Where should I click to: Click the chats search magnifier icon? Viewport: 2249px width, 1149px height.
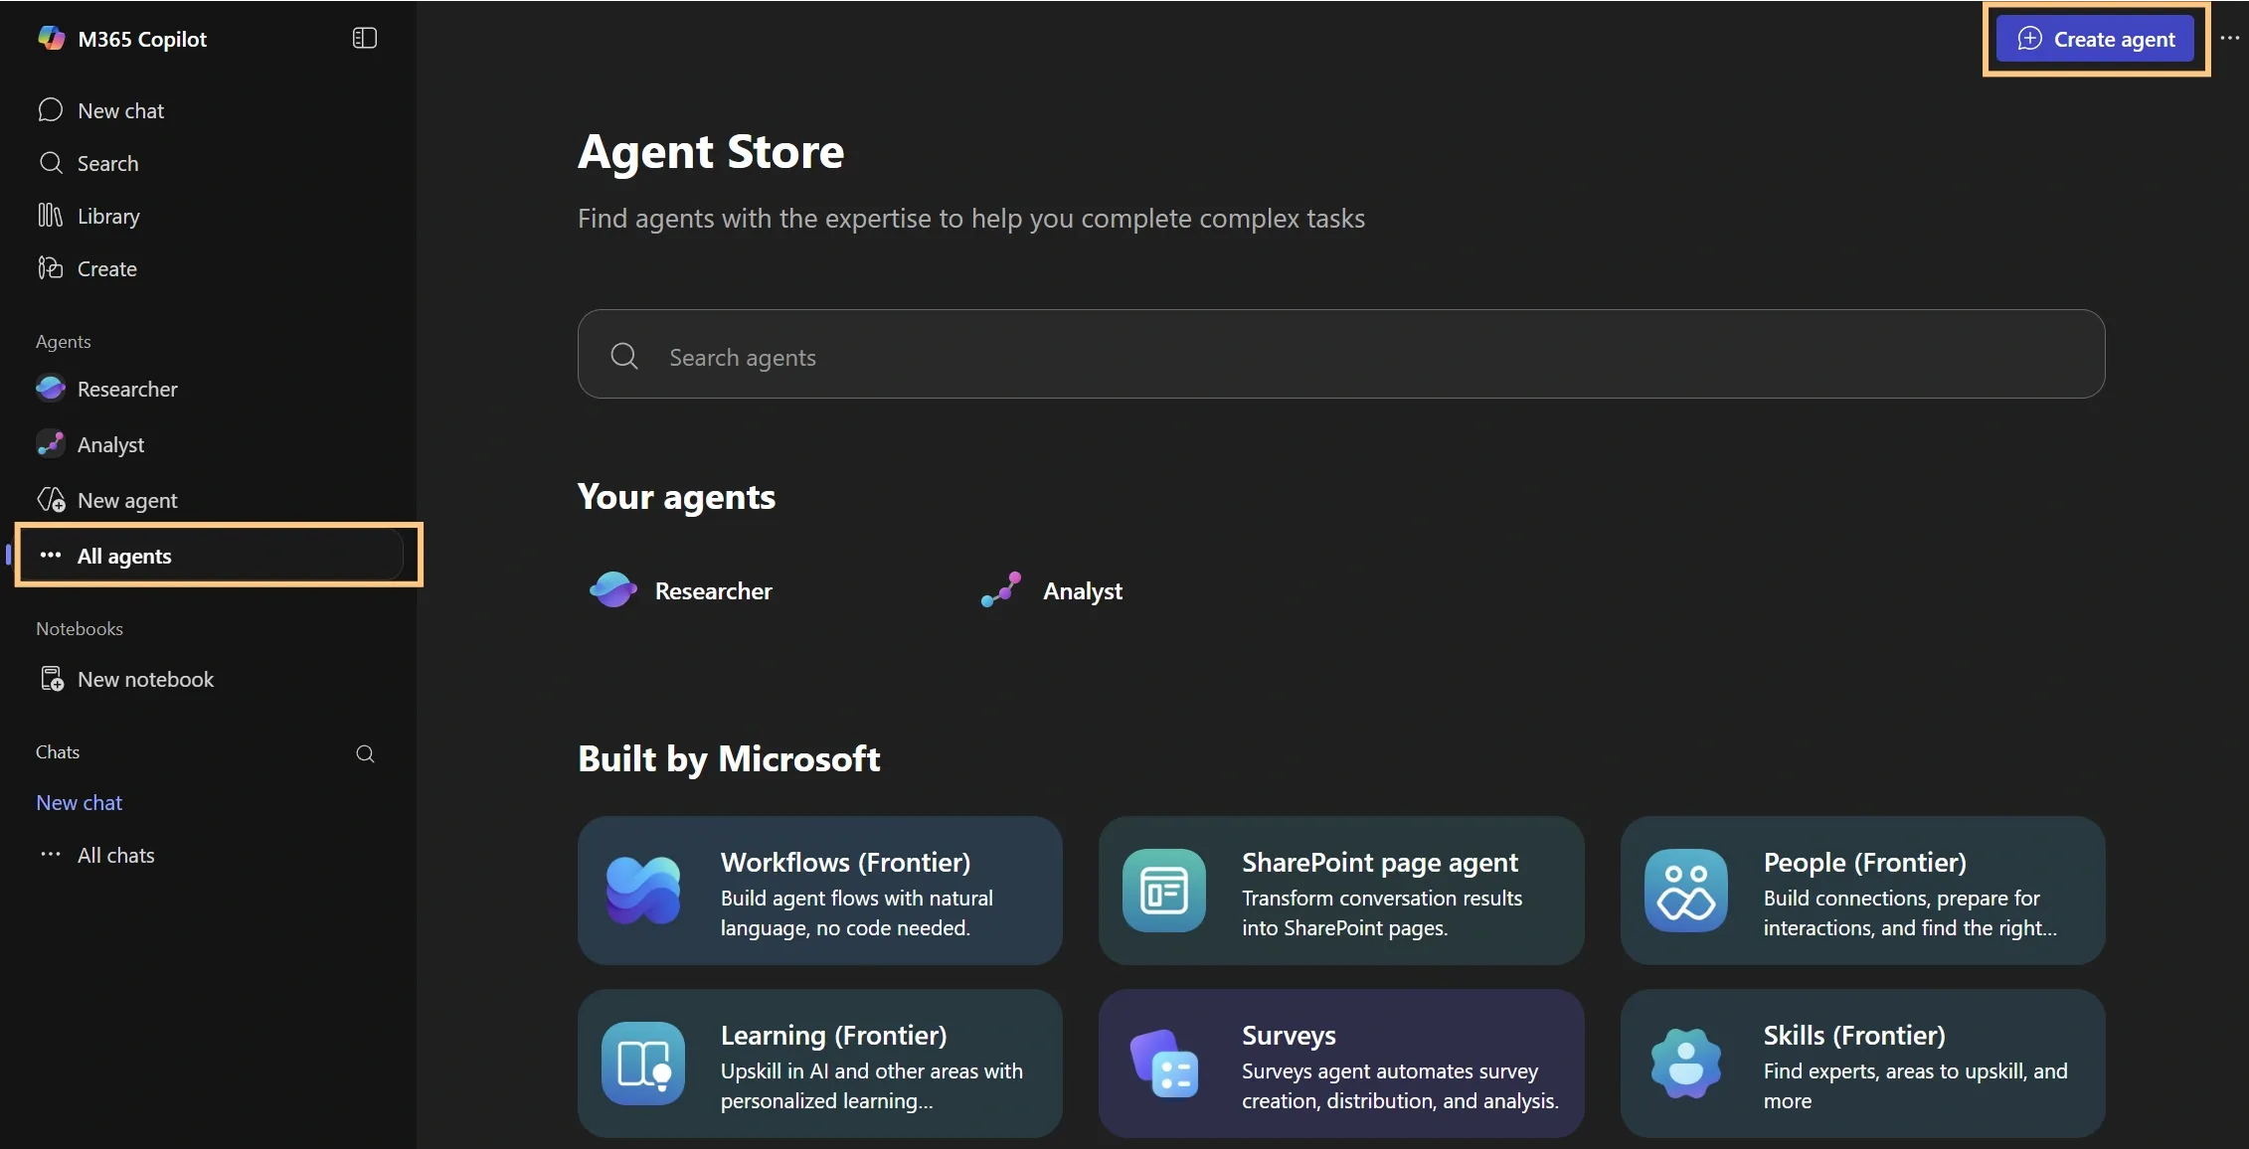pos(365,753)
